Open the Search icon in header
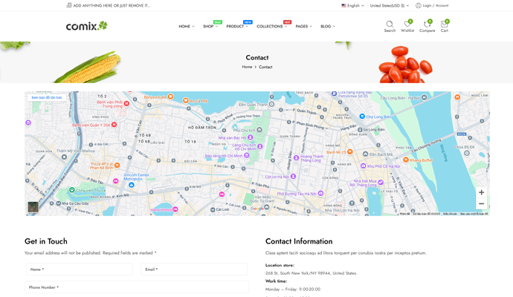The height and width of the screenshot is (297, 513). click(x=390, y=25)
